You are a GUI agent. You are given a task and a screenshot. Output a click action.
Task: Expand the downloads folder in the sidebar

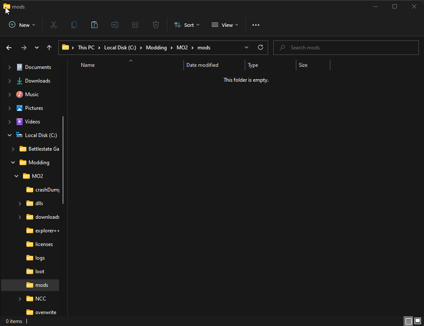[19, 217]
